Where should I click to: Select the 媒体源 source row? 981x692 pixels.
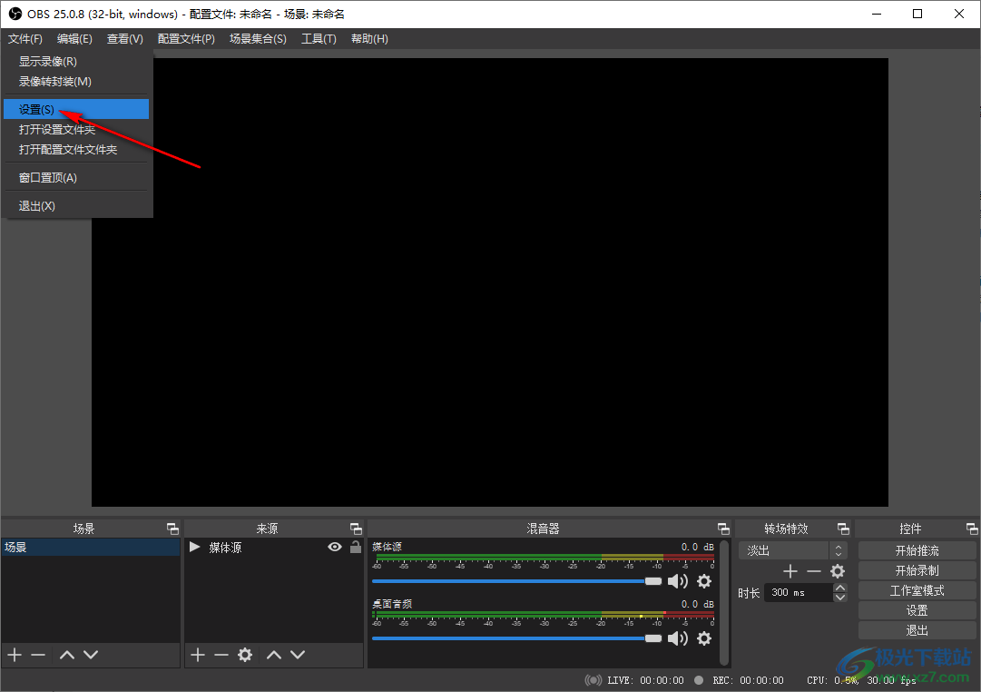(274, 548)
